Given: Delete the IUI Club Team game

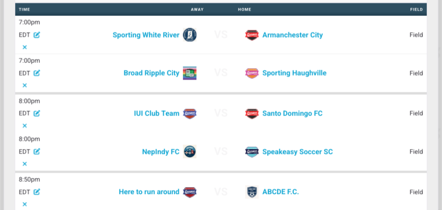Looking at the screenshot, I should coord(25,126).
